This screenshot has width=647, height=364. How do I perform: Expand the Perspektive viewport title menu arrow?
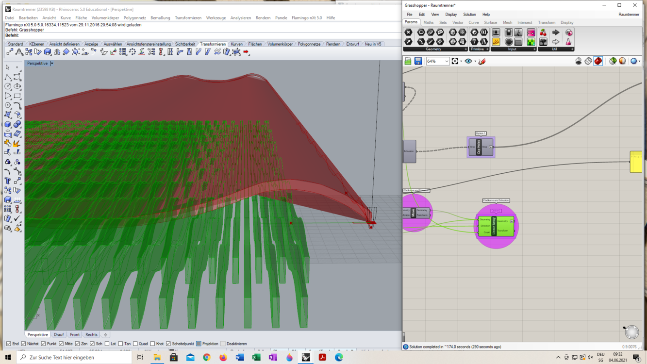(x=52, y=64)
